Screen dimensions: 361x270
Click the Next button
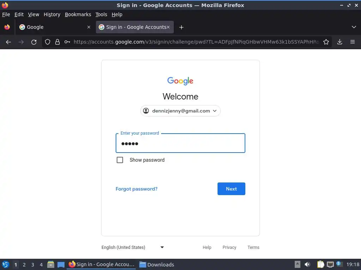[x=231, y=189]
